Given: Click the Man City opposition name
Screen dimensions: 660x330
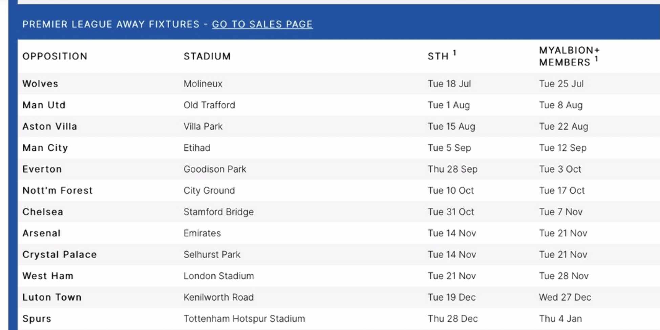Looking at the screenshot, I should (45, 148).
